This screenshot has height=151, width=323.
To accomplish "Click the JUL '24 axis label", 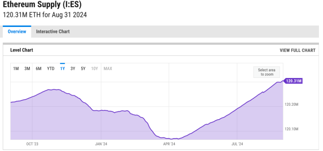I will [x=237, y=144].
